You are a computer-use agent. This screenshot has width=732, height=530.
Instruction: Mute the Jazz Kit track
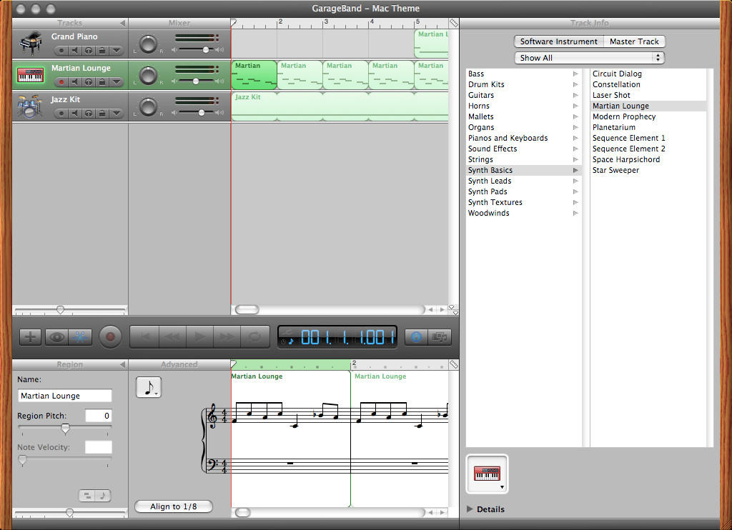coord(74,114)
